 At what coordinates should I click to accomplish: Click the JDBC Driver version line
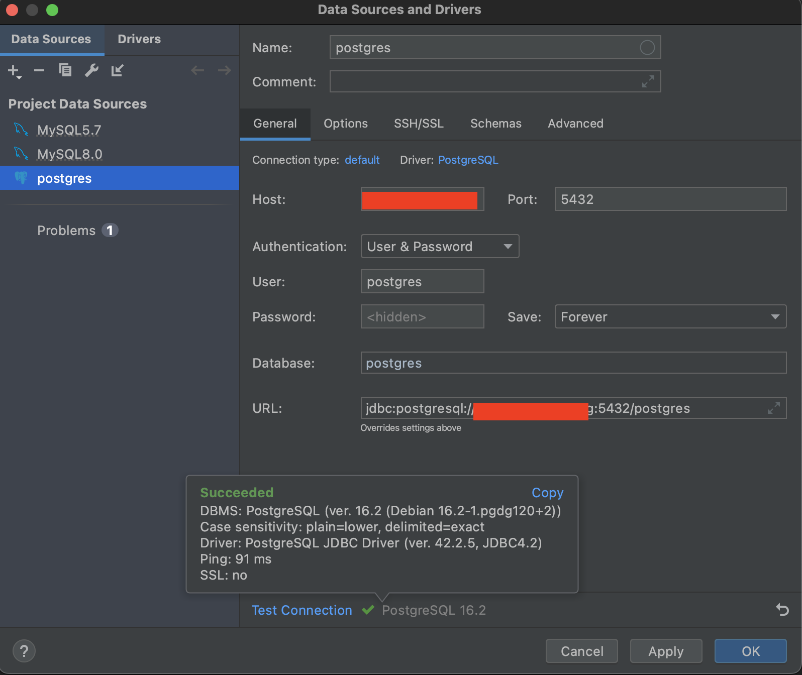tap(371, 543)
